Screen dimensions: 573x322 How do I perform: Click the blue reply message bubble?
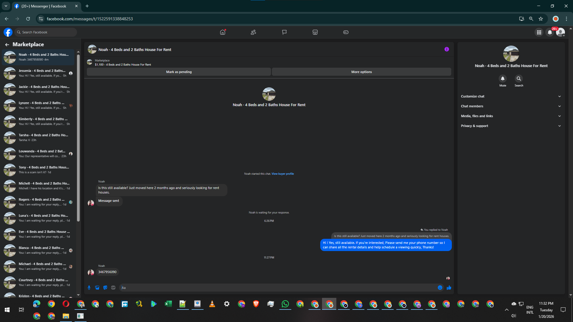pos(386,245)
